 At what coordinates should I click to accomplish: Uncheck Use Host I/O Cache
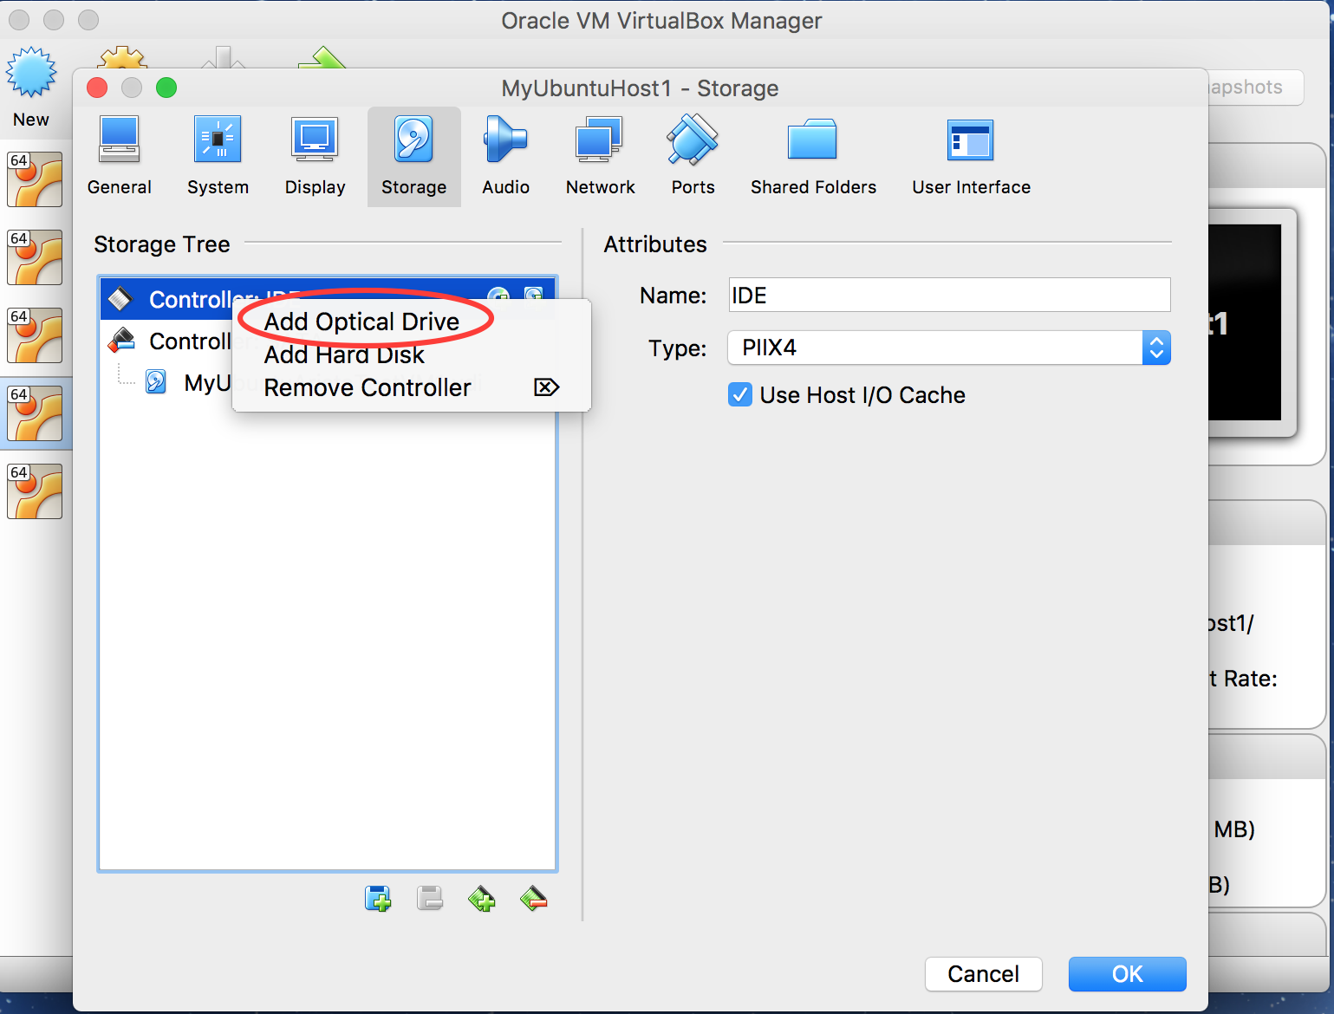click(740, 395)
